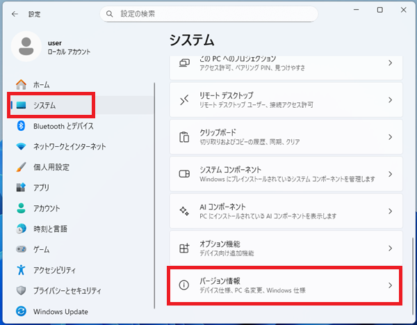417x325 pixels.
Task: Click the バージョン情報 info circle icon
Action: coord(183,285)
